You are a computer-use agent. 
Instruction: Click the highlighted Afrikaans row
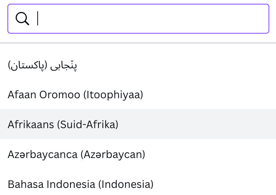click(138, 124)
